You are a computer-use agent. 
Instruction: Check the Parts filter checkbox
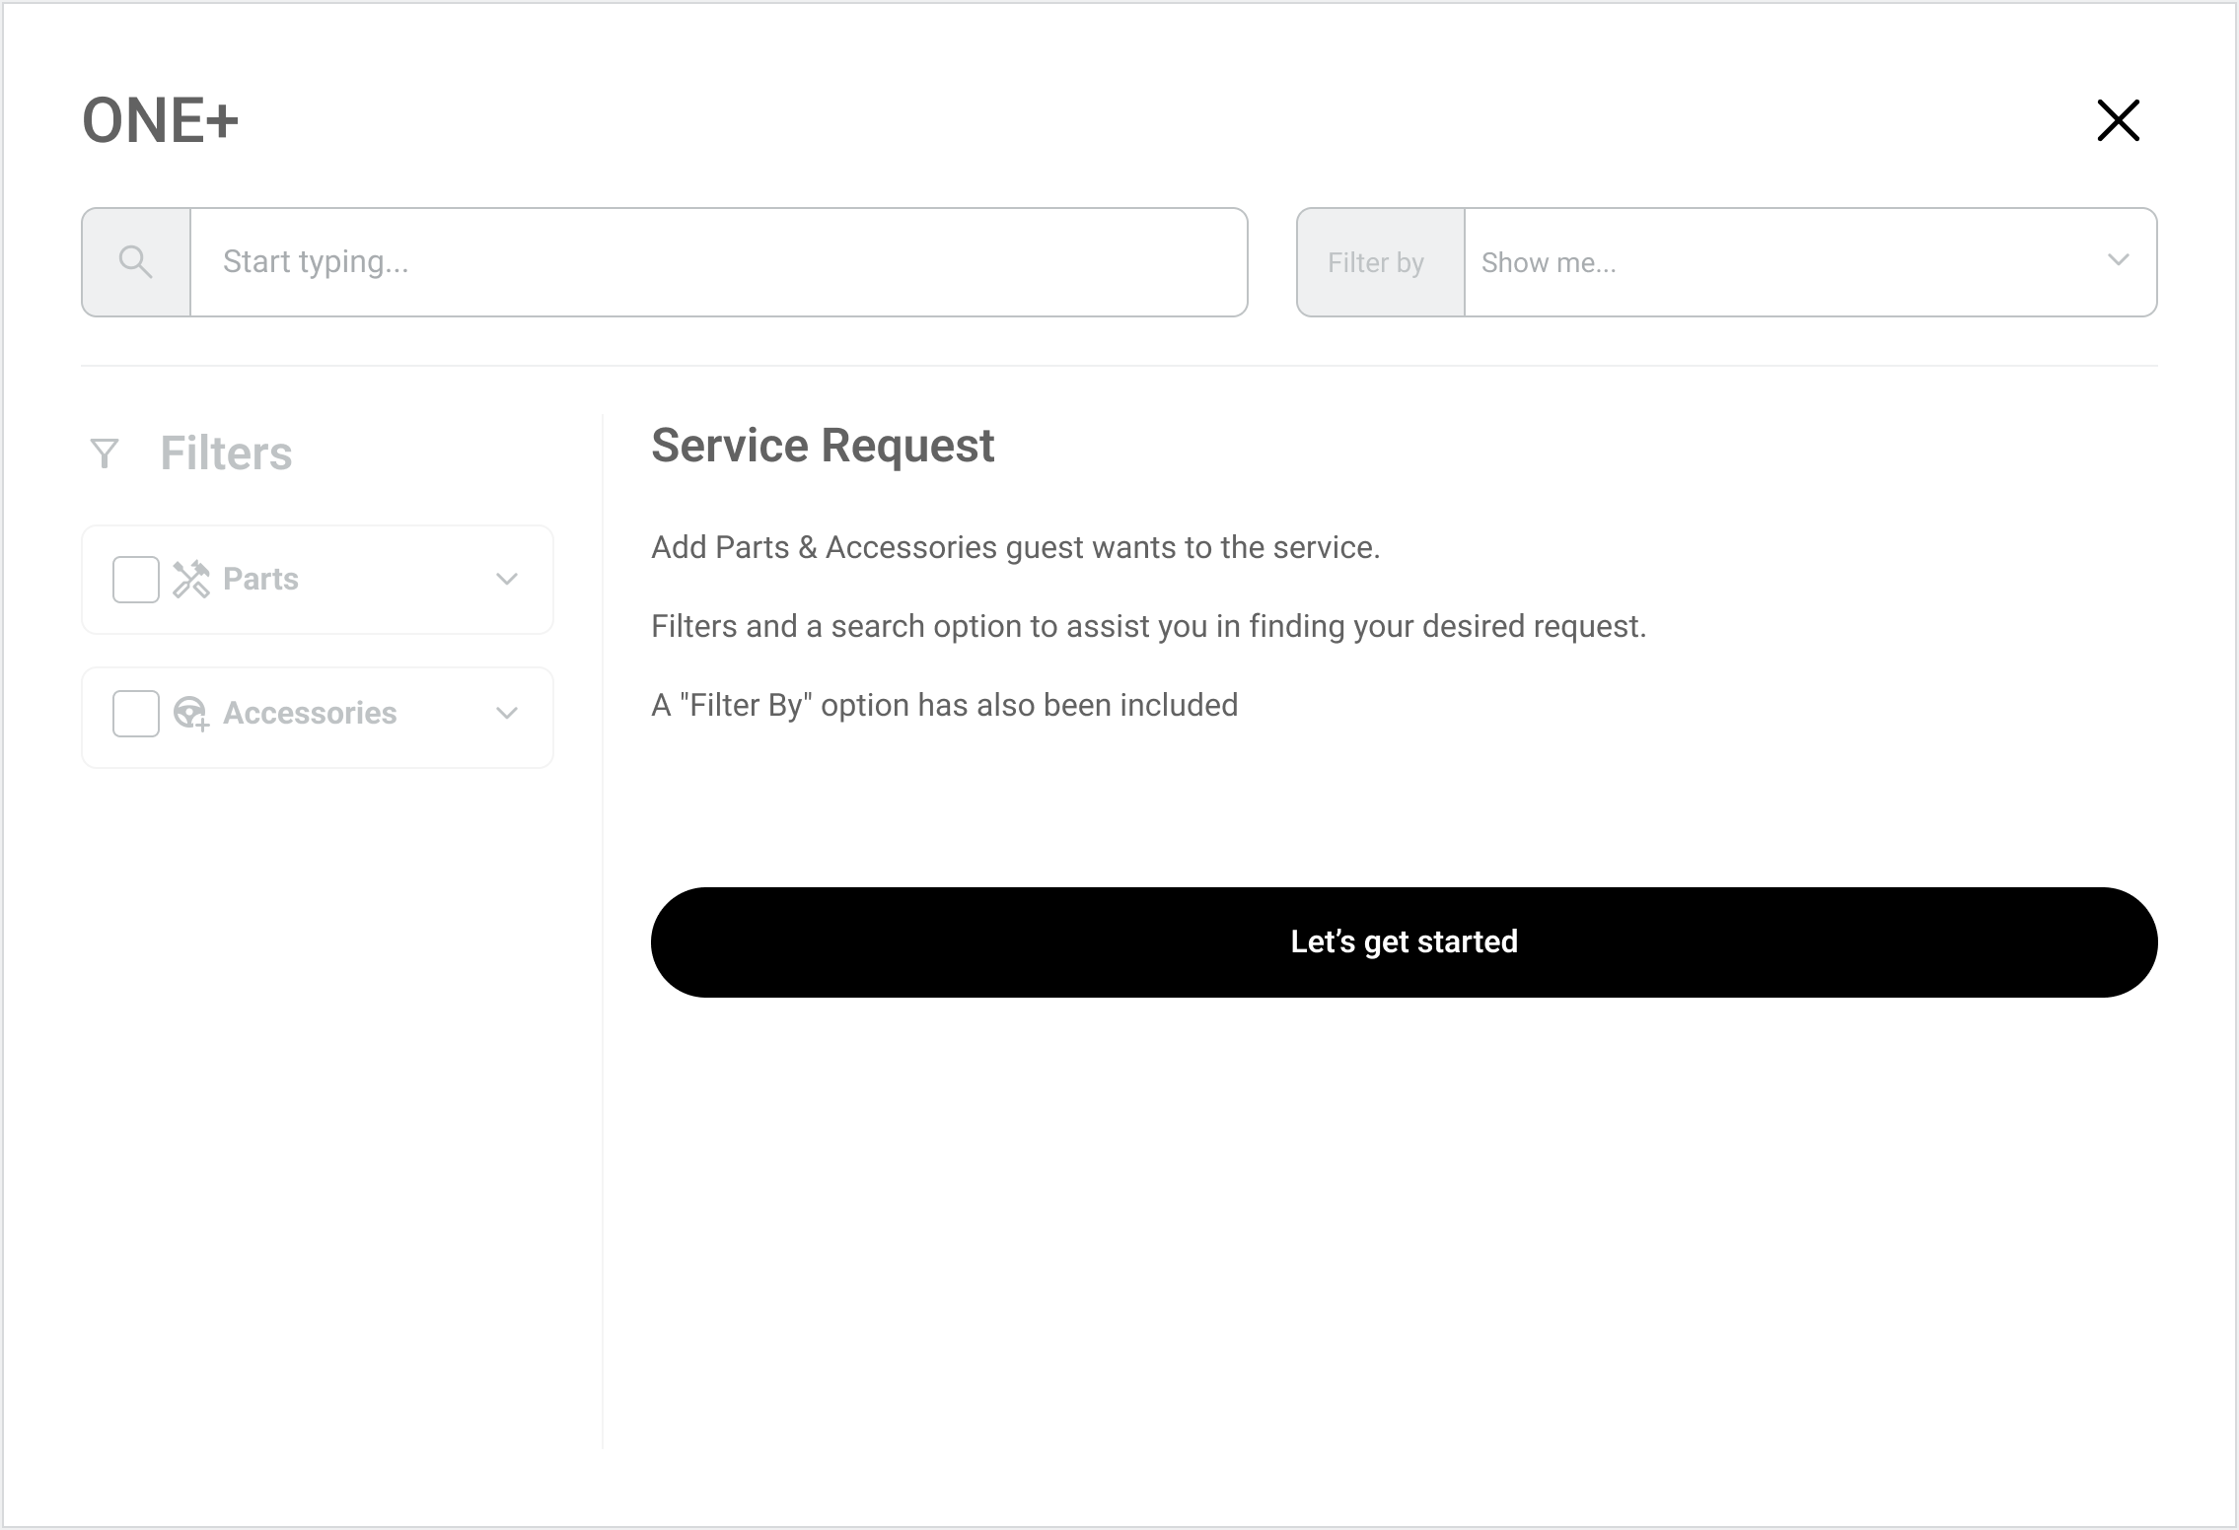point(136,580)
